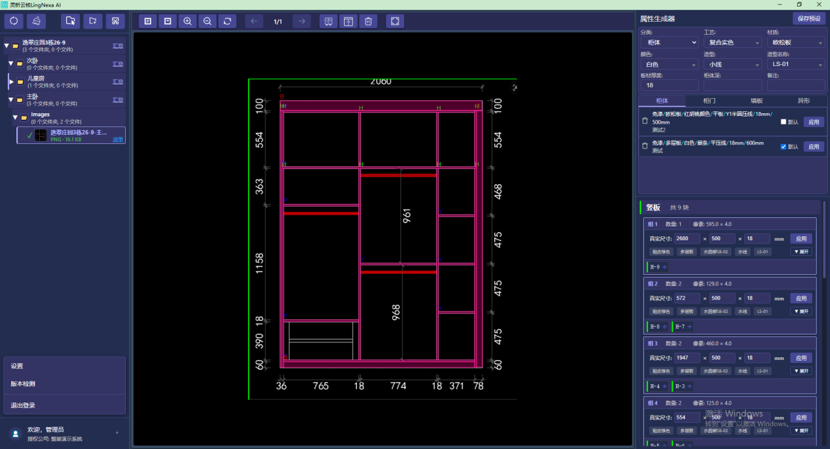
Task: Open the 材质 dropdown showing 欧松板
Action: (x=796, y=43)
